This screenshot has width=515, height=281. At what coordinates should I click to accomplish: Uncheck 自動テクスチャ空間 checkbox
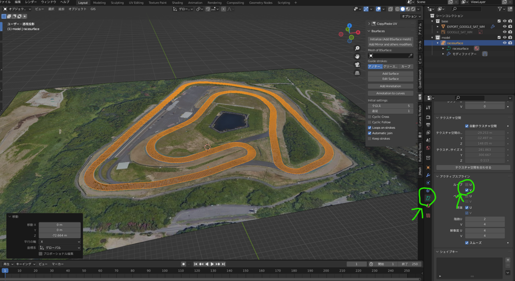pyautogui.click(x=467, y=126)
